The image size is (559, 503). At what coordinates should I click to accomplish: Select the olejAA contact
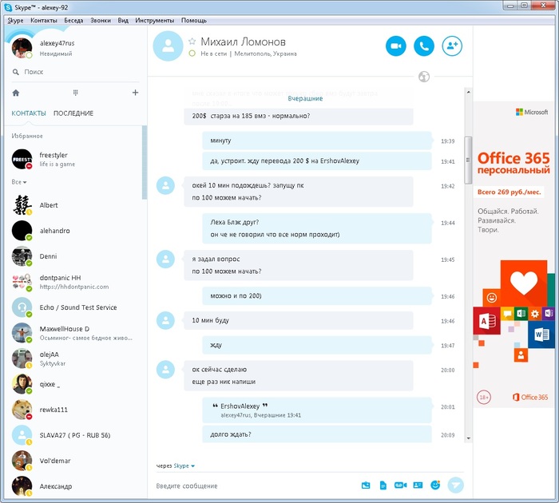[x=73, y=358]
